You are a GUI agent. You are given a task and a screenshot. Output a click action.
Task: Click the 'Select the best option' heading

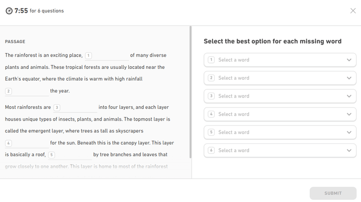point(273,41)
